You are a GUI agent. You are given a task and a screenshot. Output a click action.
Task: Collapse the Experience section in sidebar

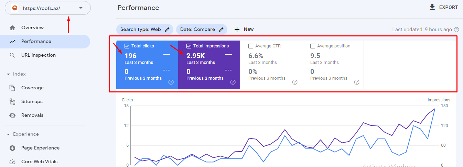tap(8, 134)
